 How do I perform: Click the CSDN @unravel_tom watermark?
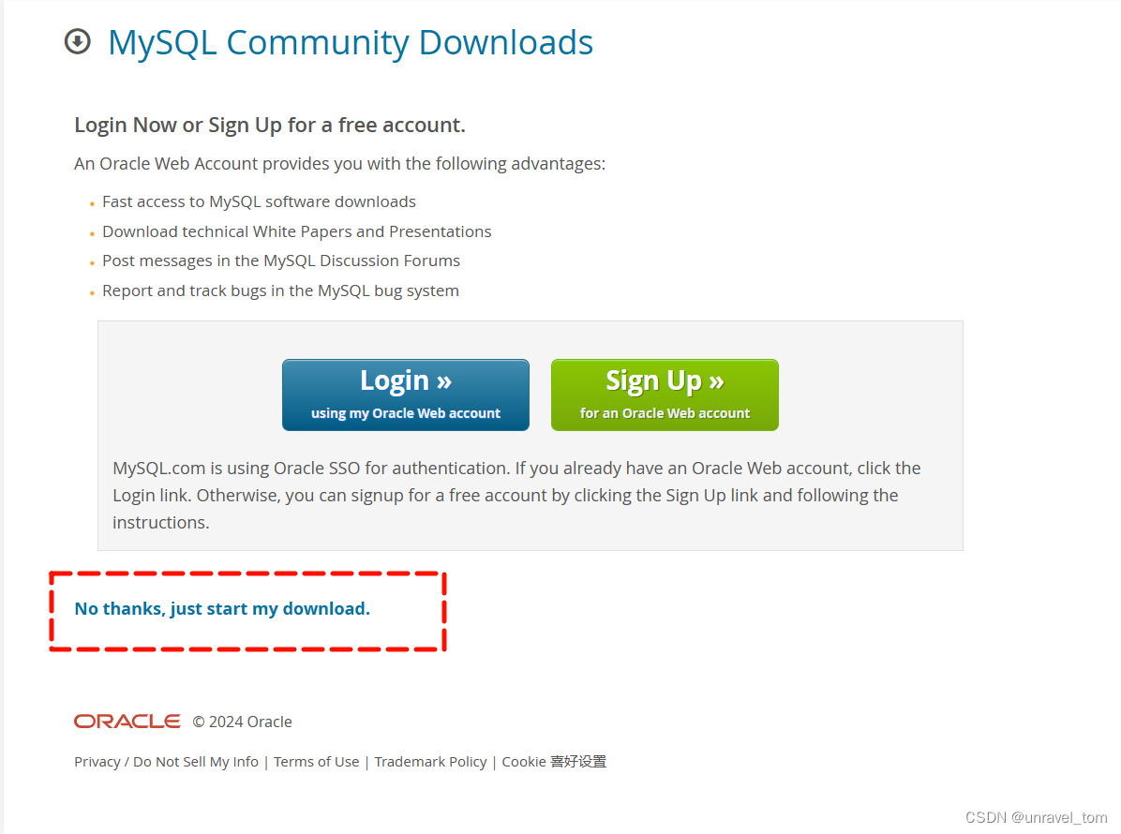(x=1036, y=817)
